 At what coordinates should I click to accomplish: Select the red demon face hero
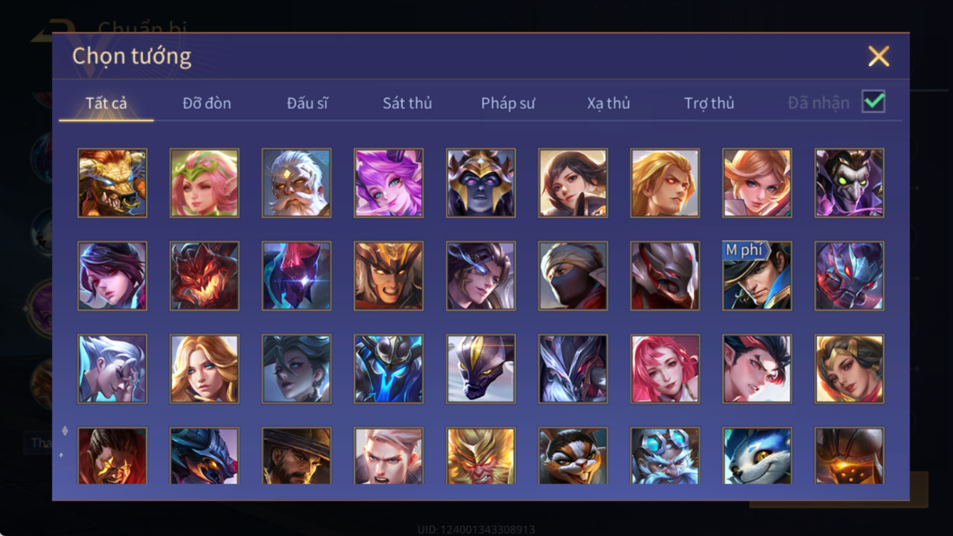[x=204, y=276]
